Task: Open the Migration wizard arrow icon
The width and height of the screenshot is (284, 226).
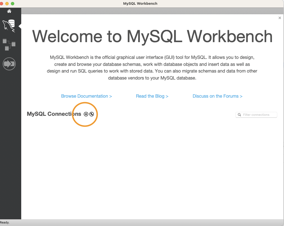Action: pos(9,64)
